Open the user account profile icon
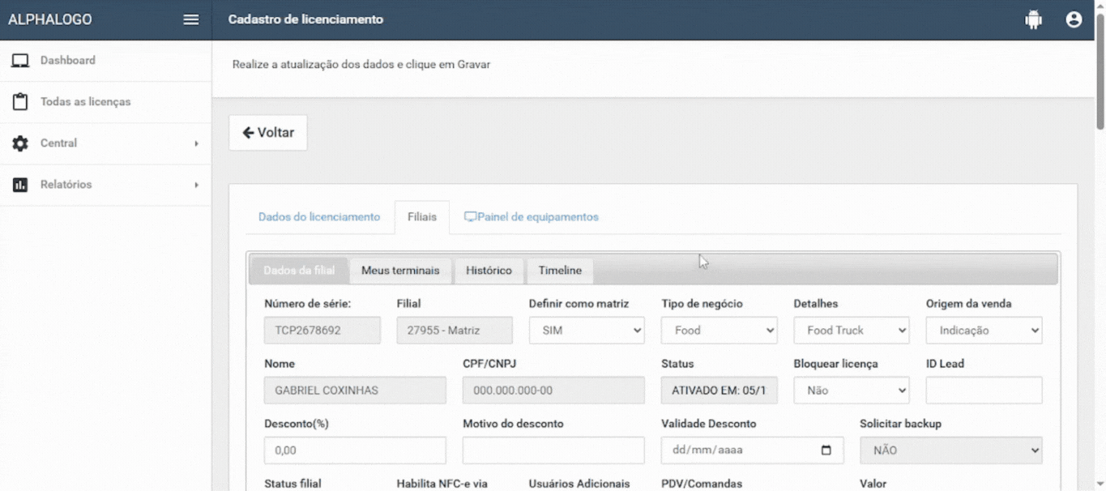This screenshot has height=491, width=1106. 1074,20
